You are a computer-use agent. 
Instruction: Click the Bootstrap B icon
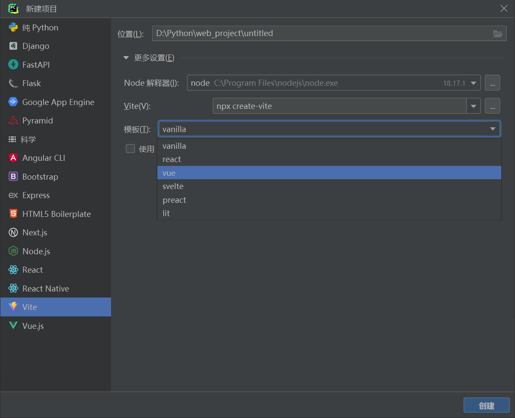[13, 177]
